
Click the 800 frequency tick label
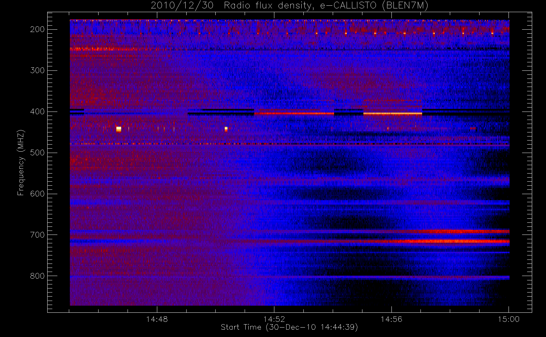pyautogui.click(x=37, y=276)
